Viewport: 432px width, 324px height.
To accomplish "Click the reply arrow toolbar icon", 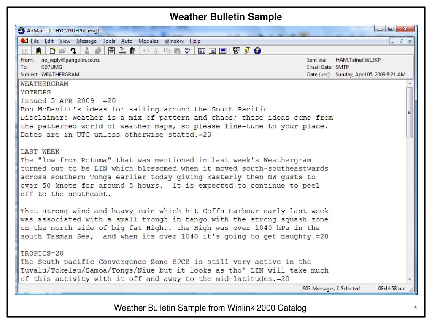I will 73,51.
